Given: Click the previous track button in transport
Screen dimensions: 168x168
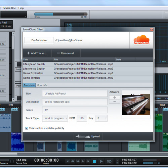Looking at the screenshot, I should pyautogui.click(x=68, y=161).
